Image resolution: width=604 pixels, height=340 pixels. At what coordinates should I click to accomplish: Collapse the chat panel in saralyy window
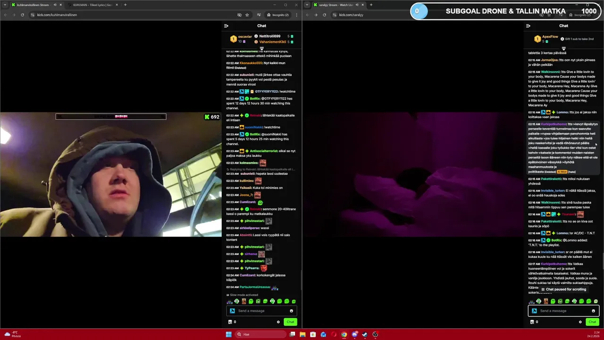pos(528,26)
